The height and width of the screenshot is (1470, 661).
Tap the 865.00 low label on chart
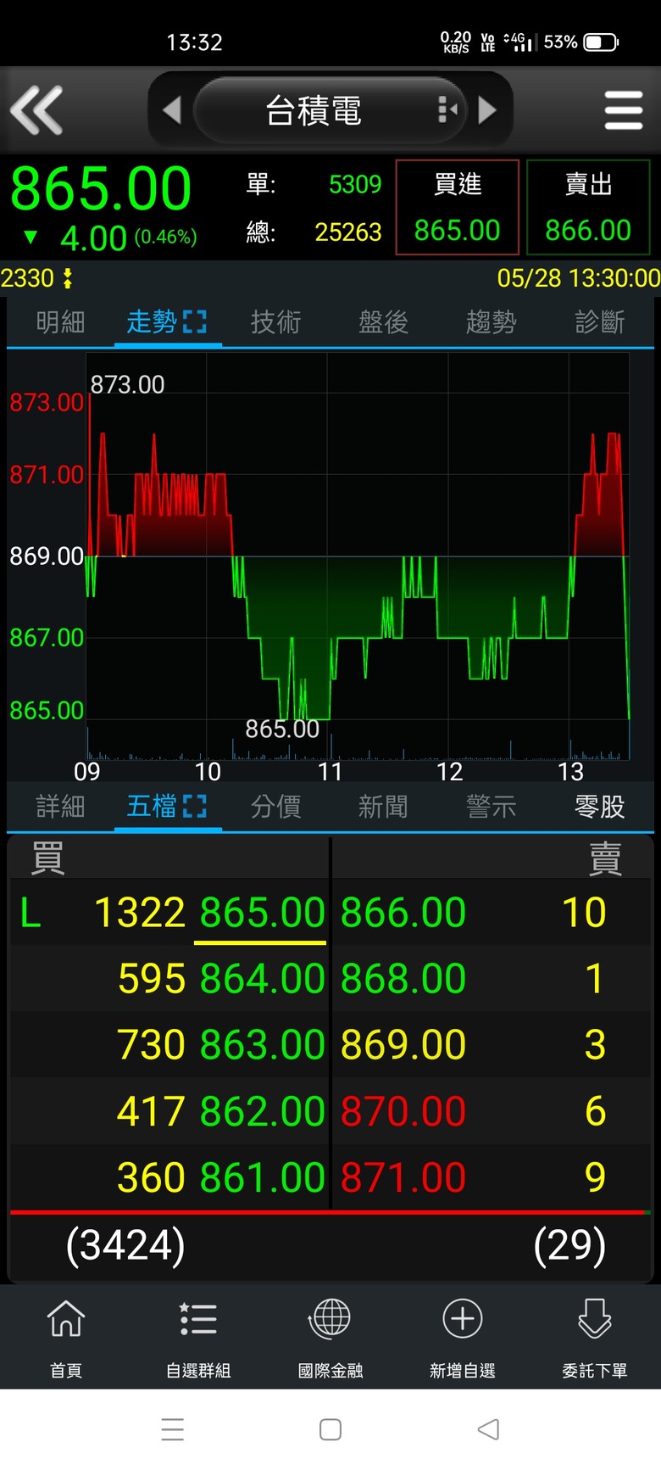tap(282, 729)
